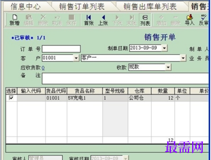Click the 保存 save icon
Viewport: 211px width, 160px height.
71,20
